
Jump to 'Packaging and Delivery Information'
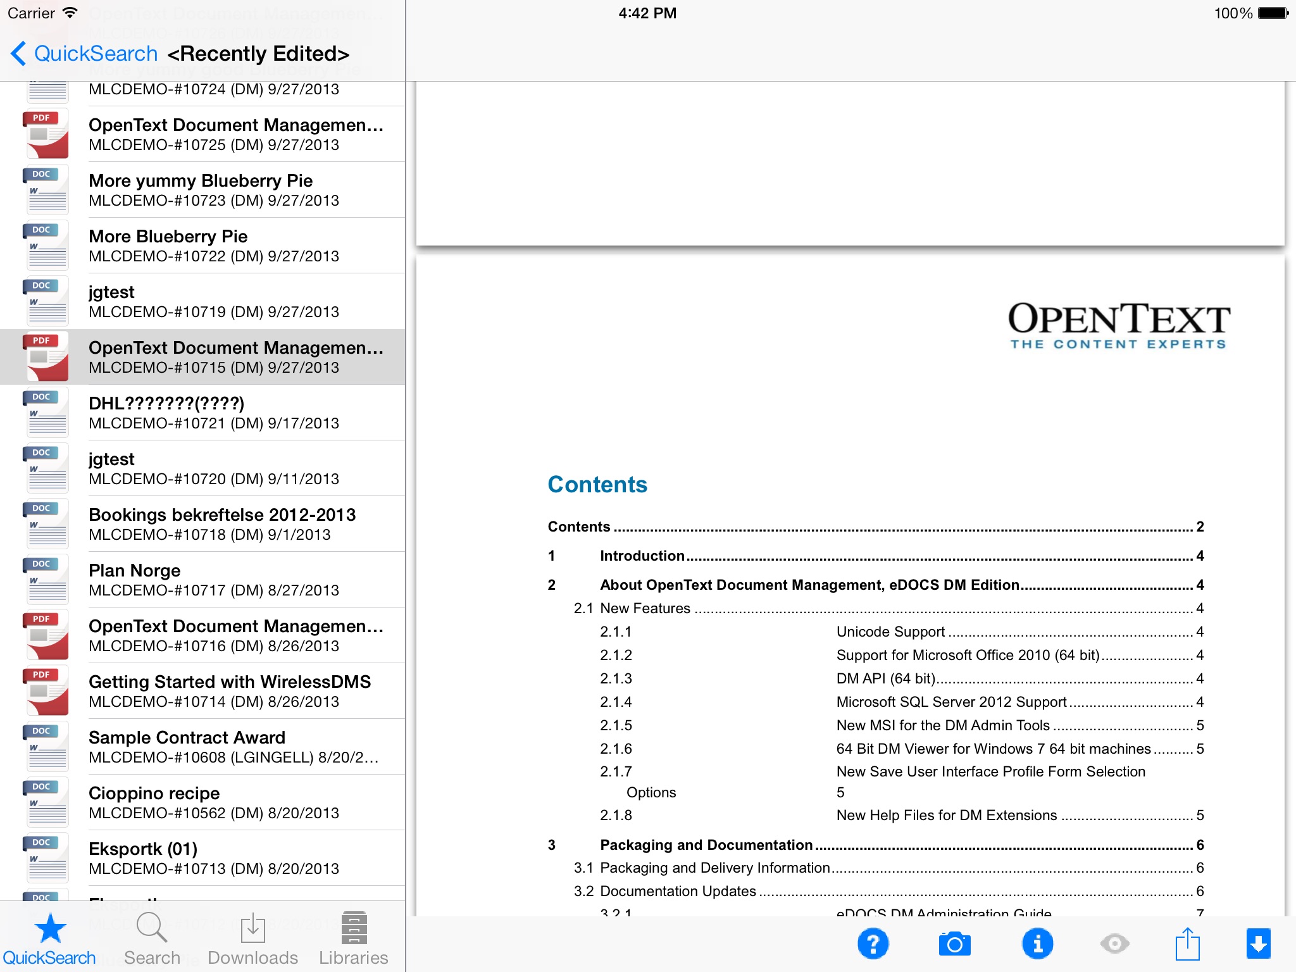(888, 868)
